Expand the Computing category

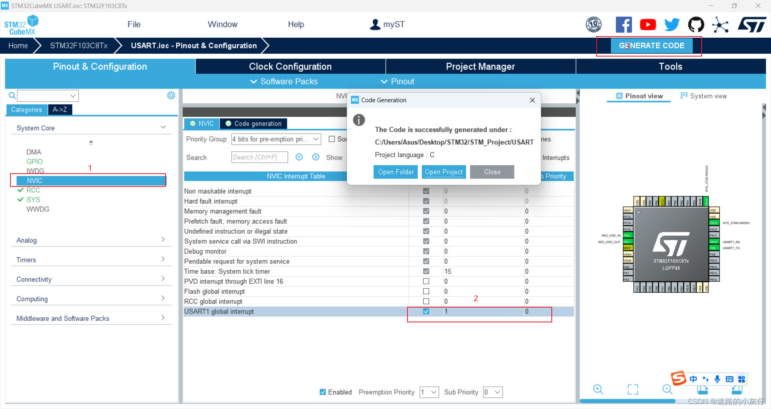click(163, 298)
